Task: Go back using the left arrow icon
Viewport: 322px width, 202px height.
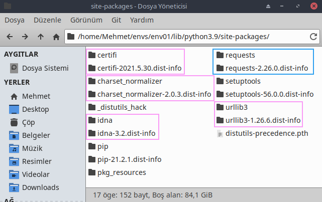Action: pos(10,37)
